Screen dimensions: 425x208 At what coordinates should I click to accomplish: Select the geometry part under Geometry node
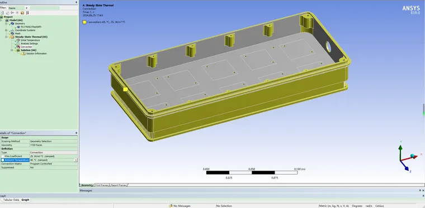(31, 27)
